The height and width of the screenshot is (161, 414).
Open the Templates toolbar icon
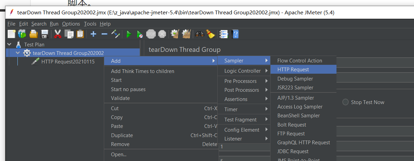(22, 34)
